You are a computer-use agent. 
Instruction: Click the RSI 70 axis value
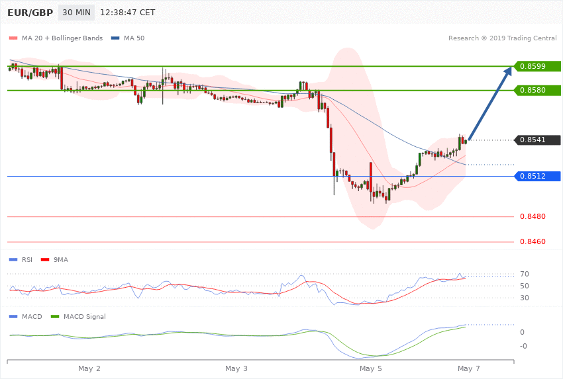tap(524, 275)
